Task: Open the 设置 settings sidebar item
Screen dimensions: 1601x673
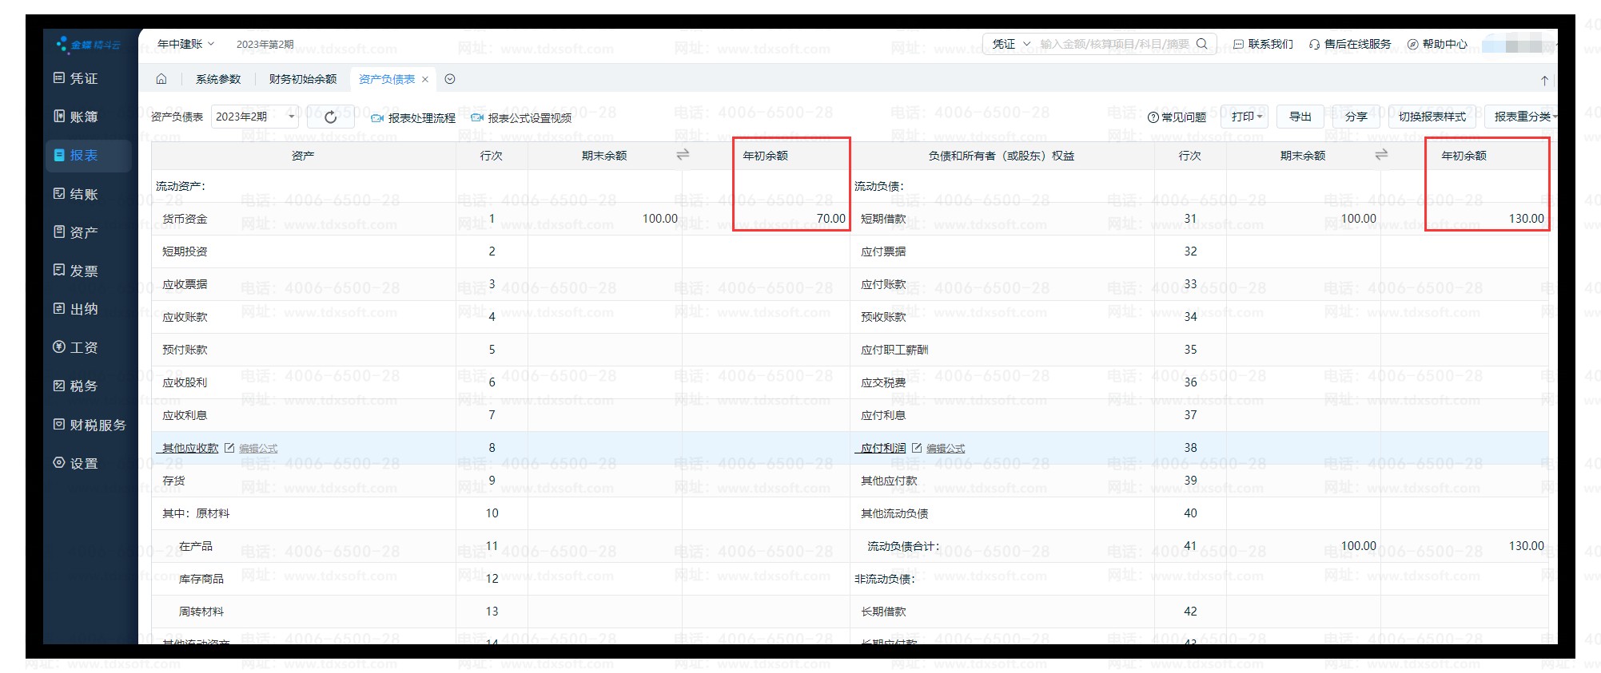Action: pyautogui.click(x=83, y=463)
